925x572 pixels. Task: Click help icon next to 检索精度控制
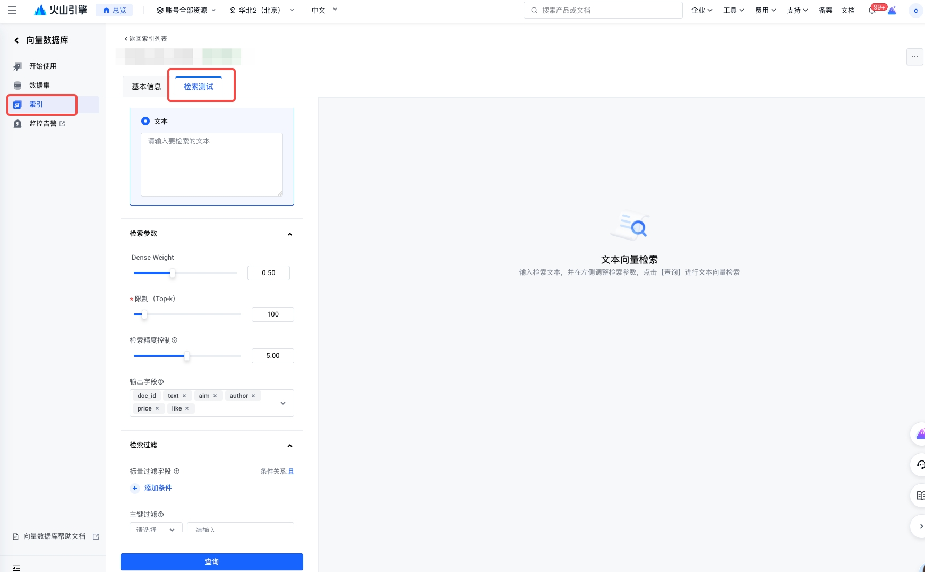point(175,340)
